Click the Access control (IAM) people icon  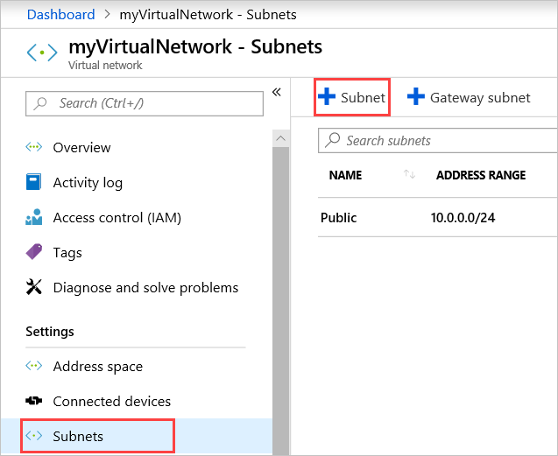(34, 217)
